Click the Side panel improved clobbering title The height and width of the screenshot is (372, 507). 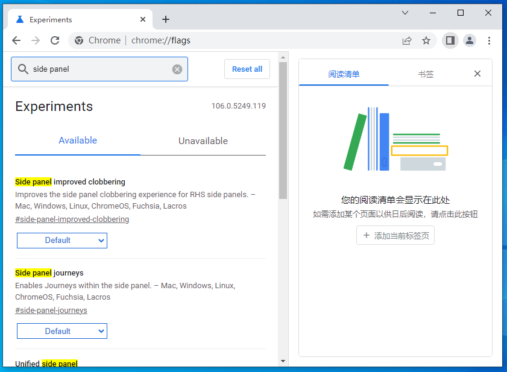[70, 182]
